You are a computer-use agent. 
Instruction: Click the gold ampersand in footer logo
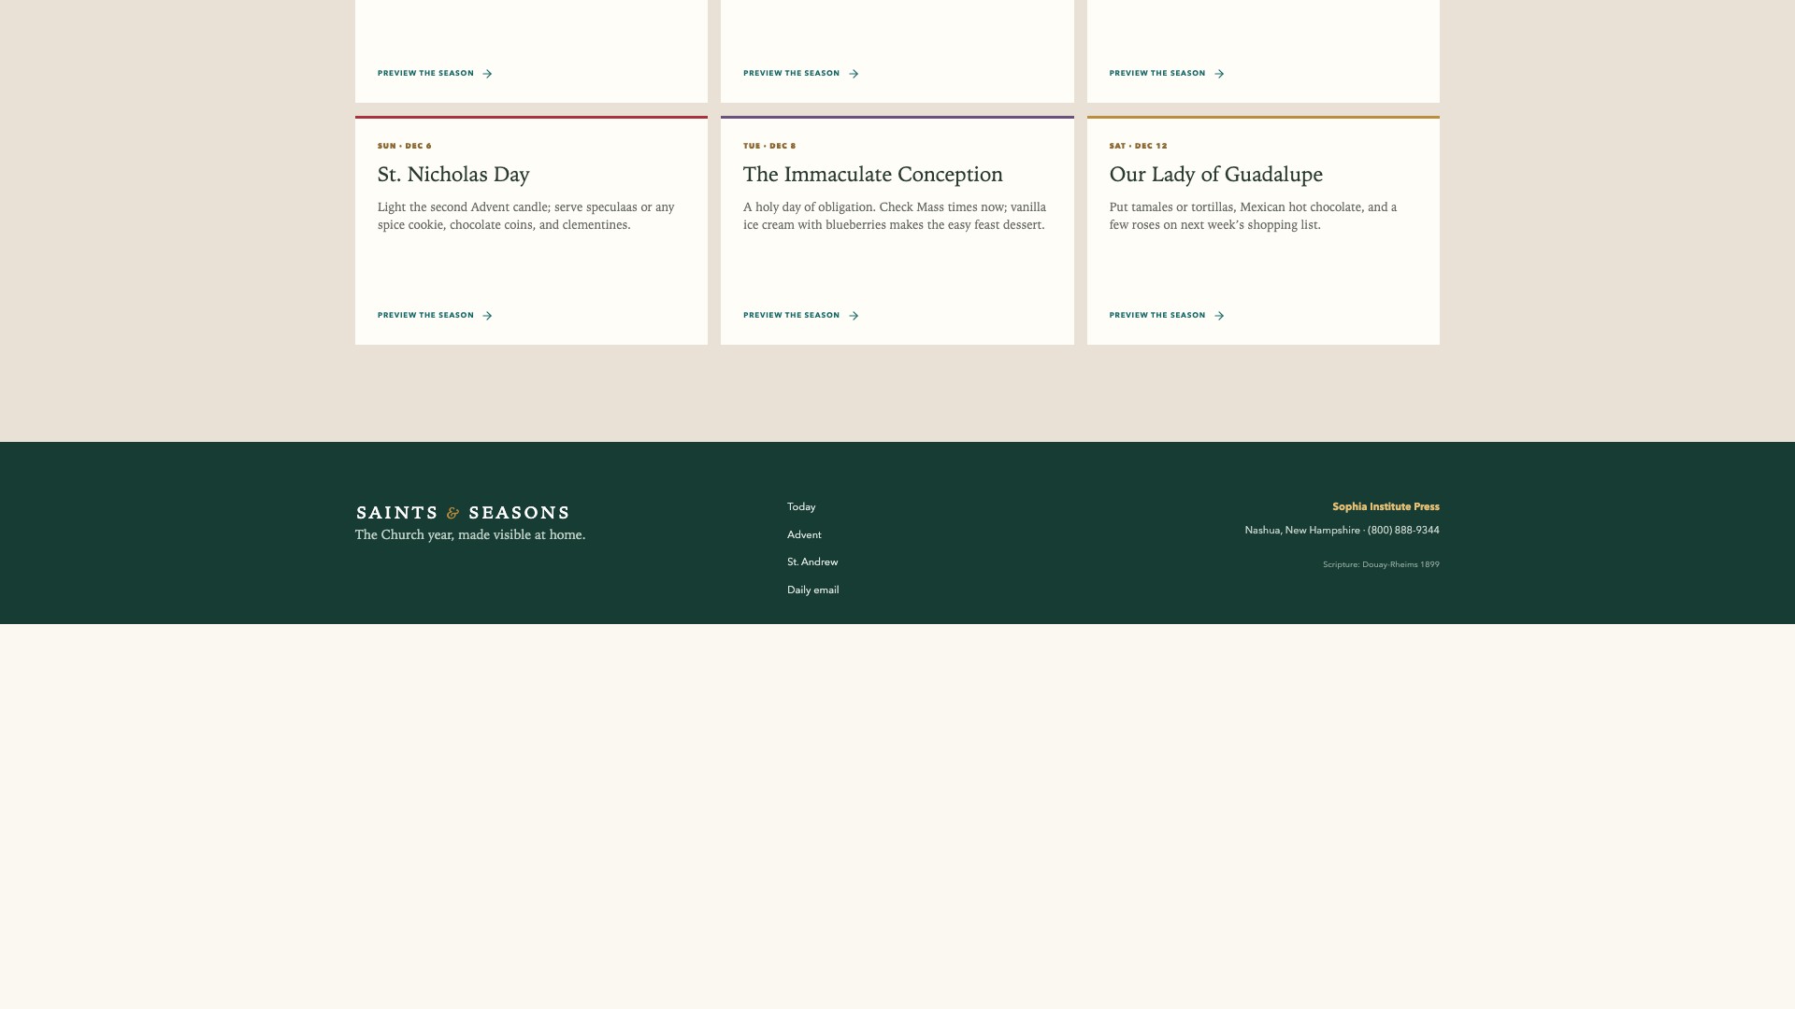click(x=453, y=513)
